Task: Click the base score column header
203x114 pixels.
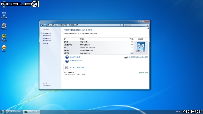Action: click(x=141, y=39)
